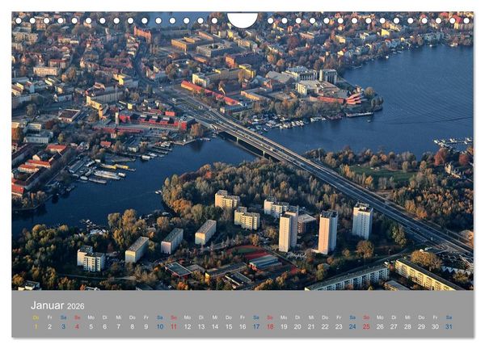Open the aerial city photo with bridge
Image resolution: width=485 pixels, height=349 pixels.
(242, 151)
